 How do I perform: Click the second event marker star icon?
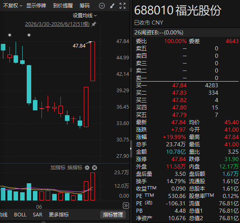click(29, 35)
